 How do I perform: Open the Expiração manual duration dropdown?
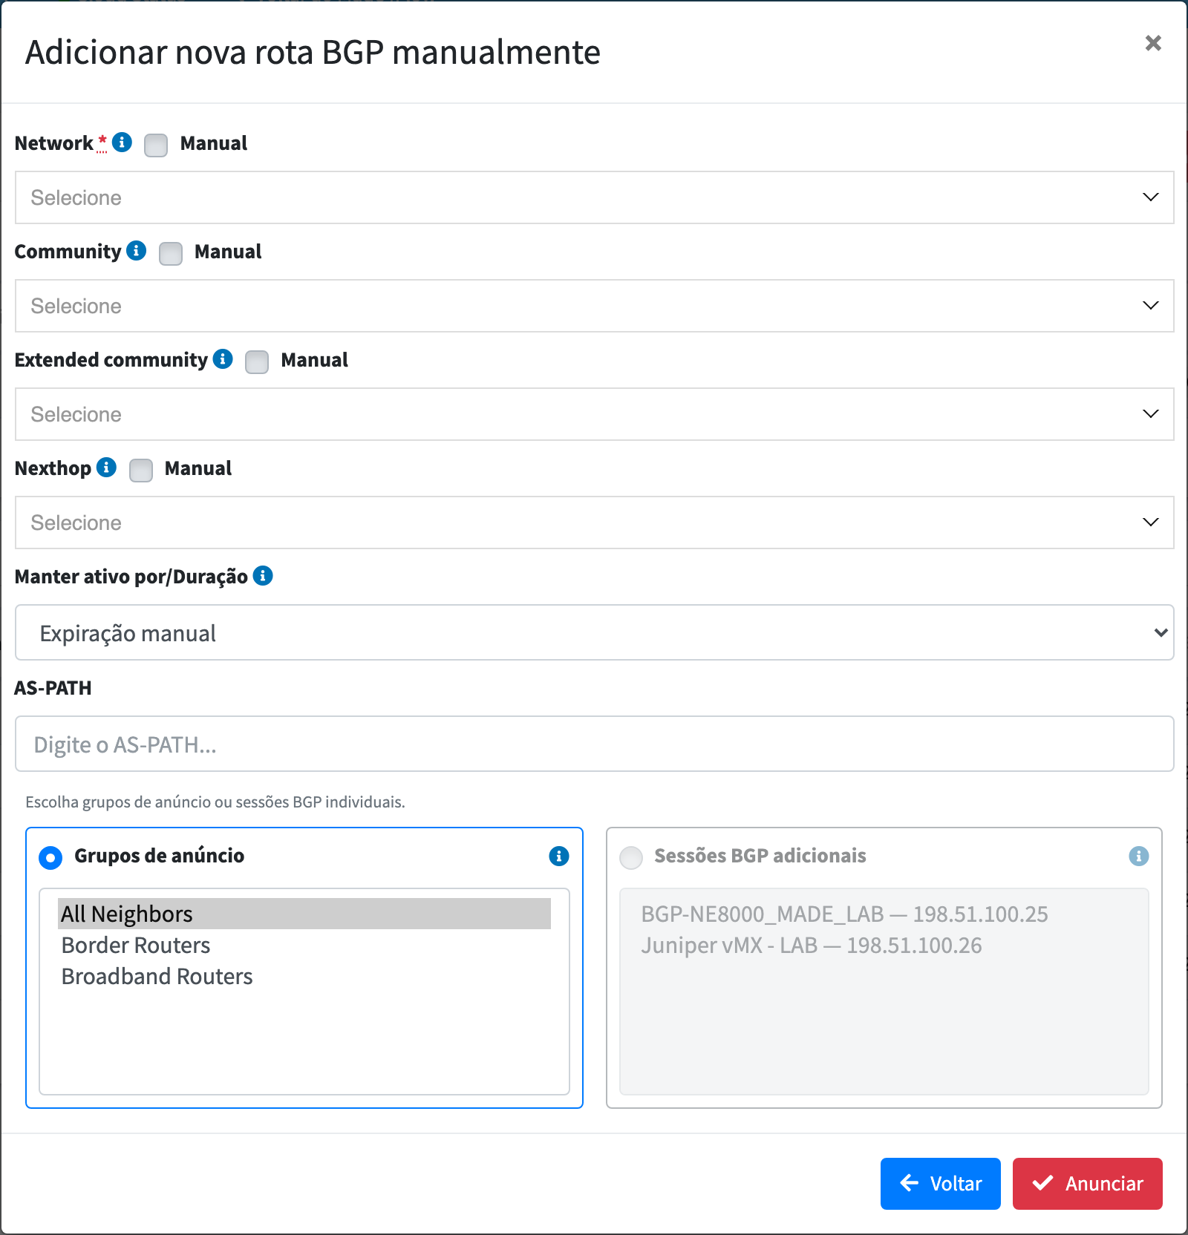[x=595, y=632]
